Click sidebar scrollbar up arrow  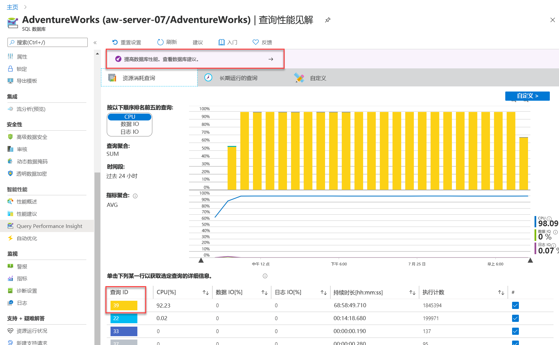[x=97, y=53]
